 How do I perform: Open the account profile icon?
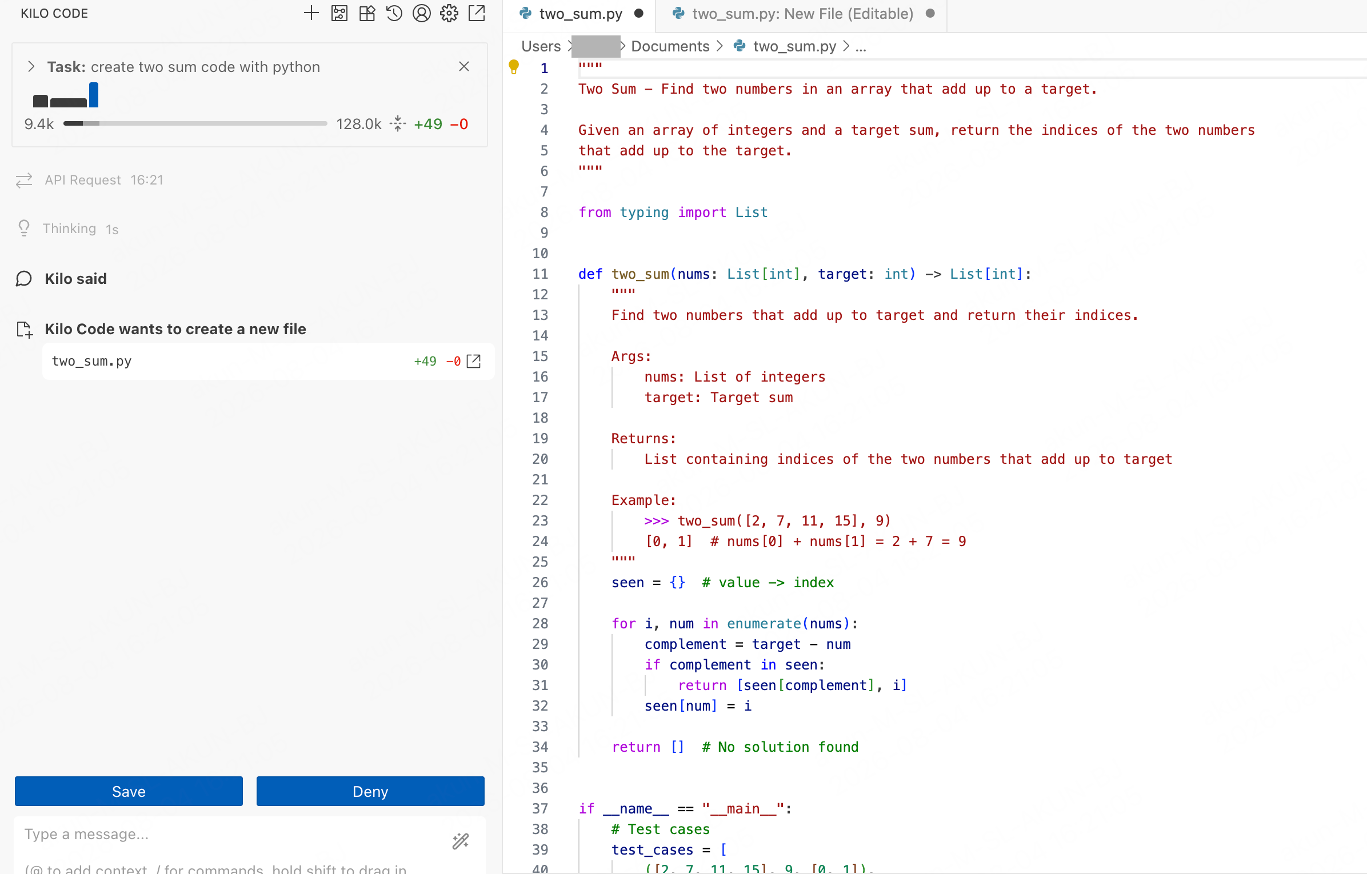(x=421, y=13)
